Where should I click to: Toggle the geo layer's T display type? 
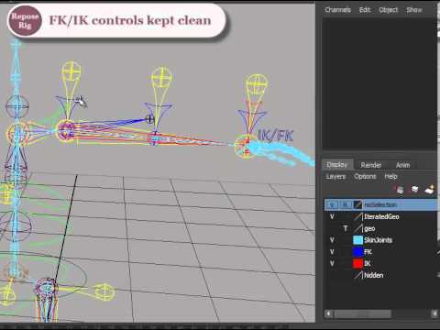click(346, 228)
